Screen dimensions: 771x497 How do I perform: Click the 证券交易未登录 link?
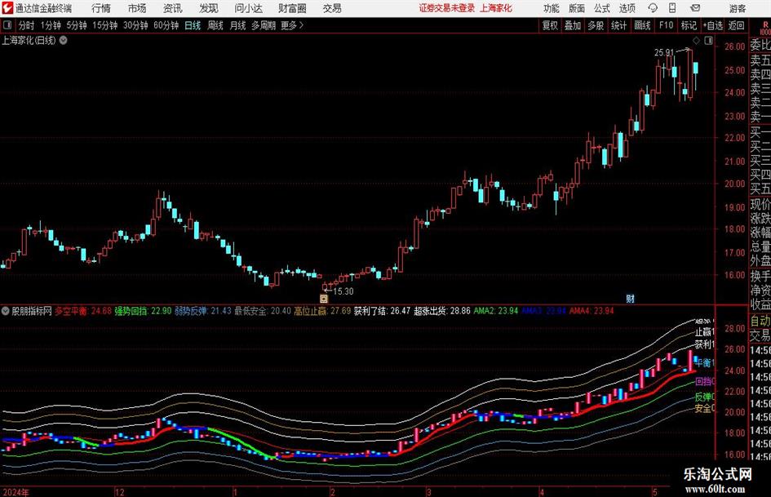tap(447, 8)
